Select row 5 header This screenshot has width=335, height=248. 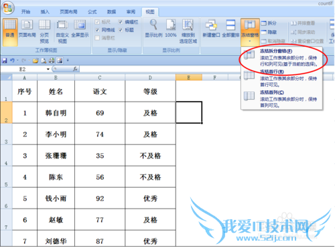coord(6,177)
